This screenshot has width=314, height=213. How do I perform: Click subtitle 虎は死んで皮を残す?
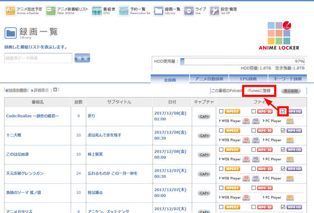104,135
